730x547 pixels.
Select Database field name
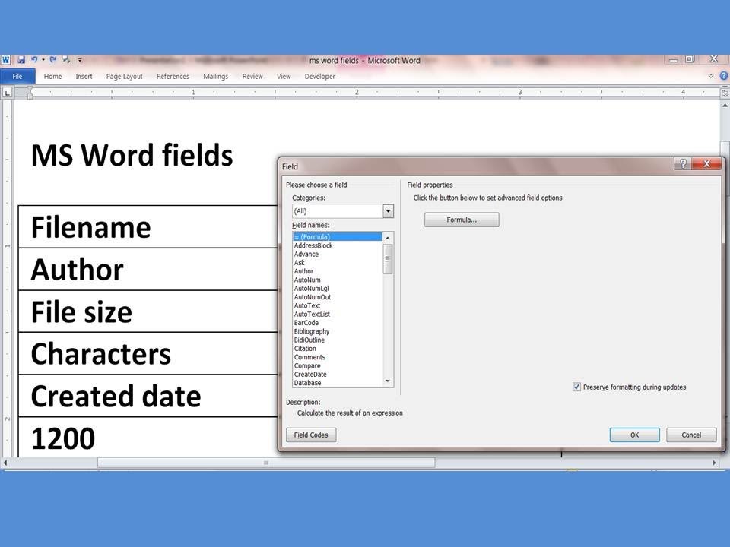(x=338, y=383)
